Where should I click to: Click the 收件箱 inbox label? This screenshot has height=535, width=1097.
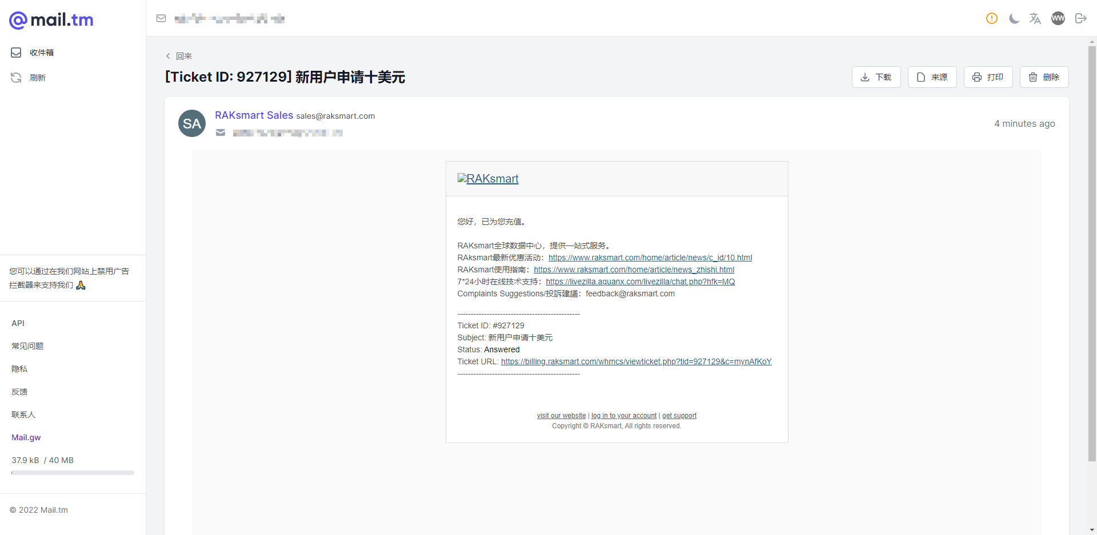click(42, 53)
